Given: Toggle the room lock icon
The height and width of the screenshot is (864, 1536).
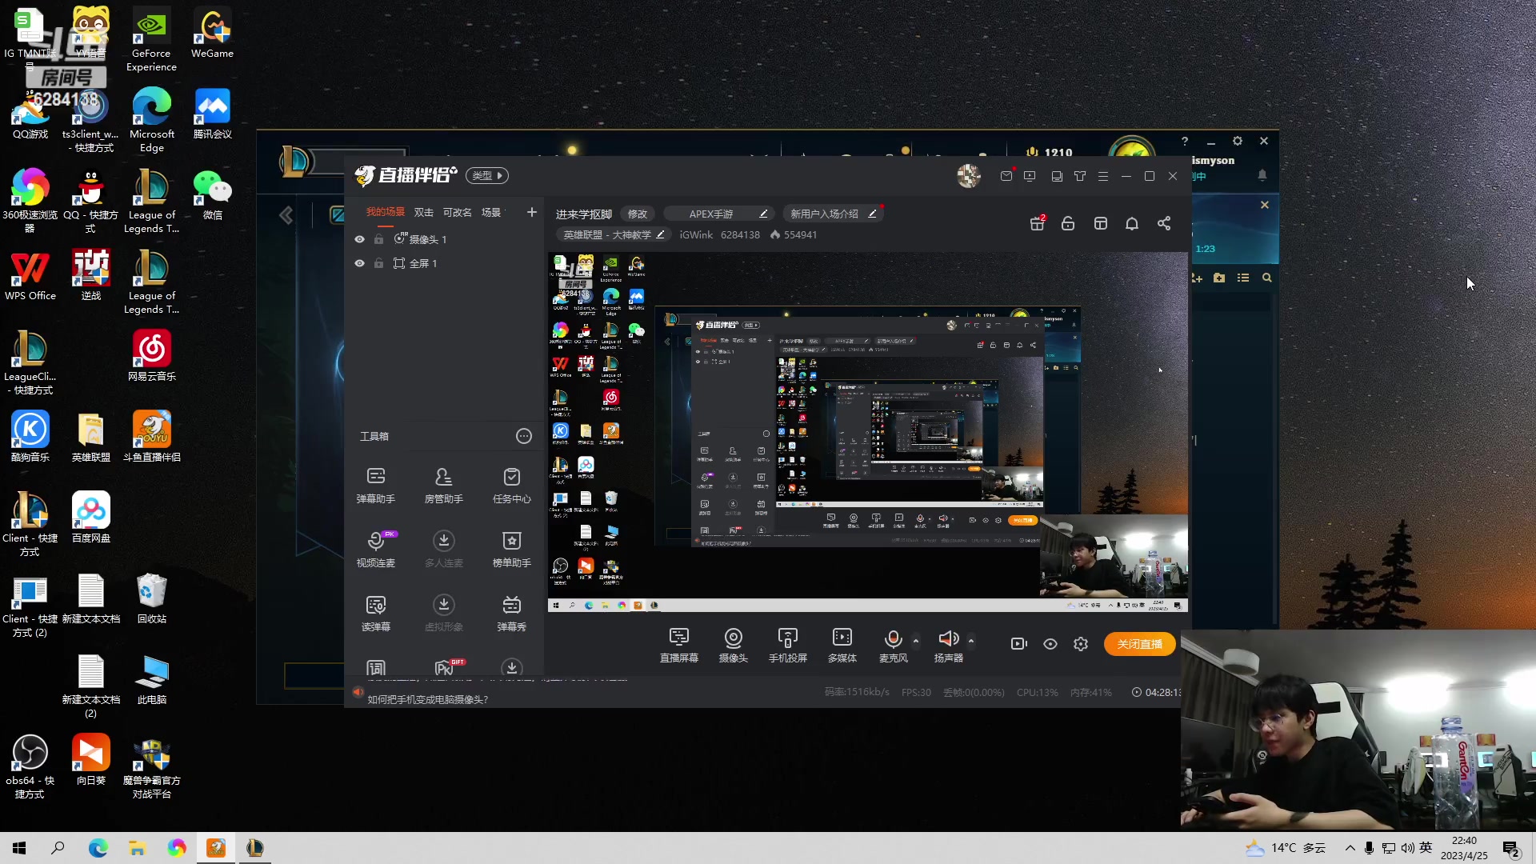Looking at the screenshot, I should (x=1068, y=223).
